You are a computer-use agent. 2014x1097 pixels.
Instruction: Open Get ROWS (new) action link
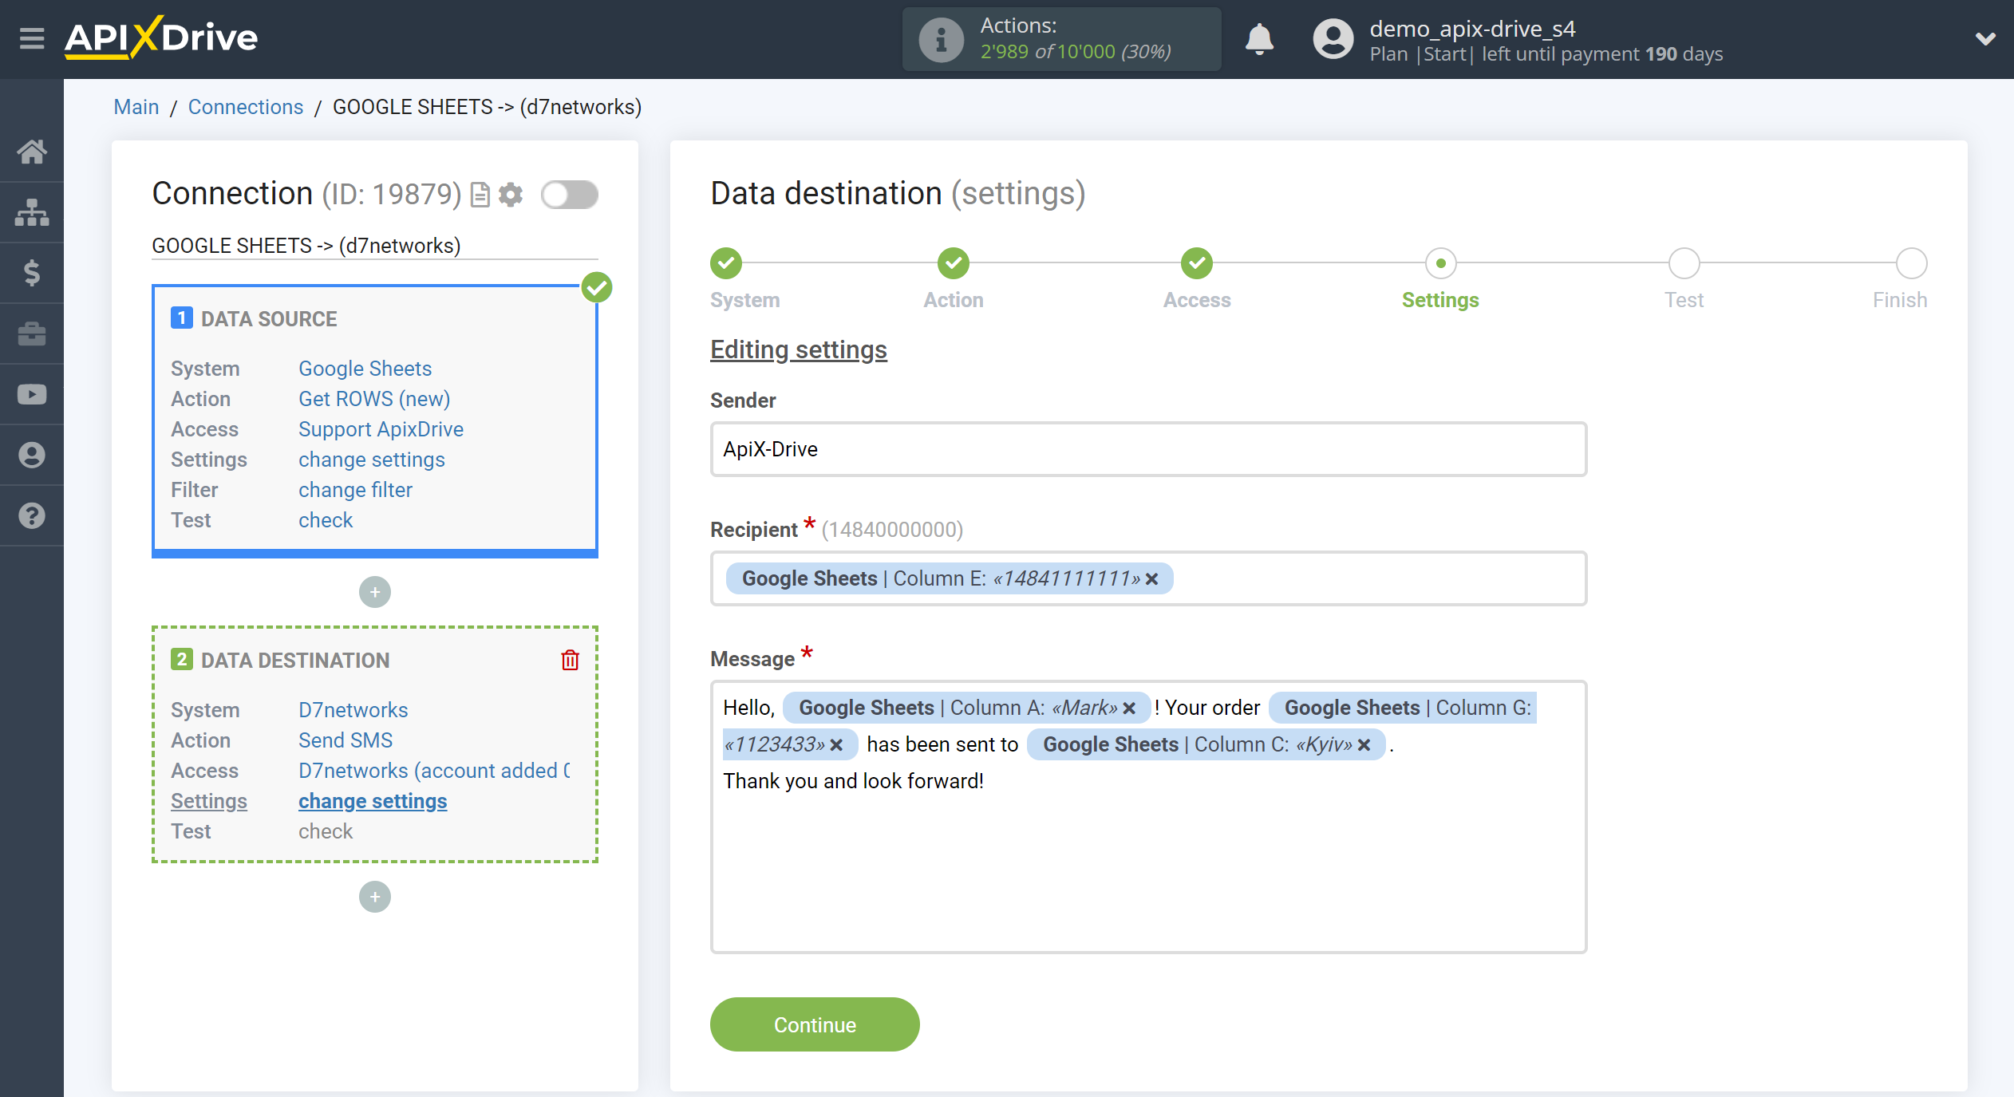(374, 399)
